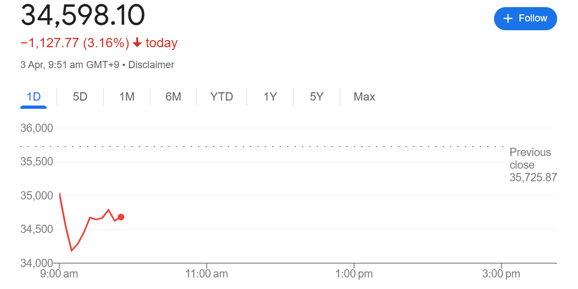Select the 1D time range tab

(x=34, y=97)
